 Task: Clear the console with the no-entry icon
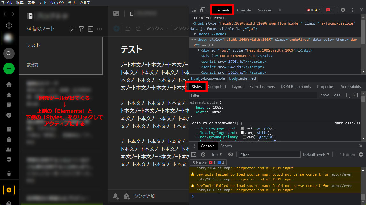click(x=203, y=154)
